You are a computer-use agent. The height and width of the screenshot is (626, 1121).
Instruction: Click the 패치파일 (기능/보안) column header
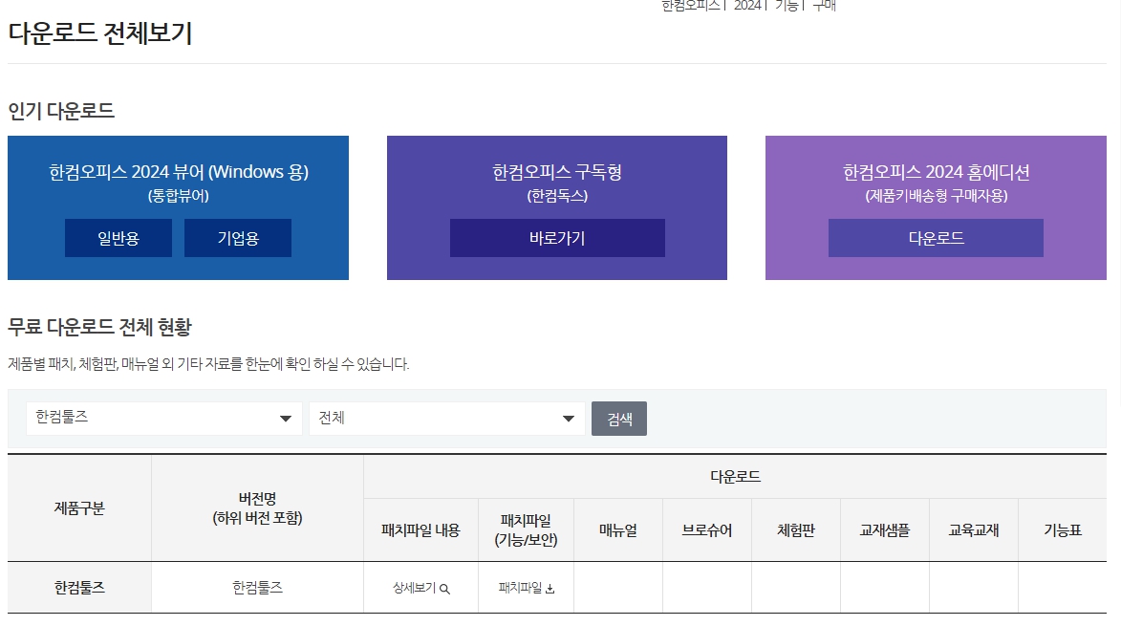click(x=527, y=530)
